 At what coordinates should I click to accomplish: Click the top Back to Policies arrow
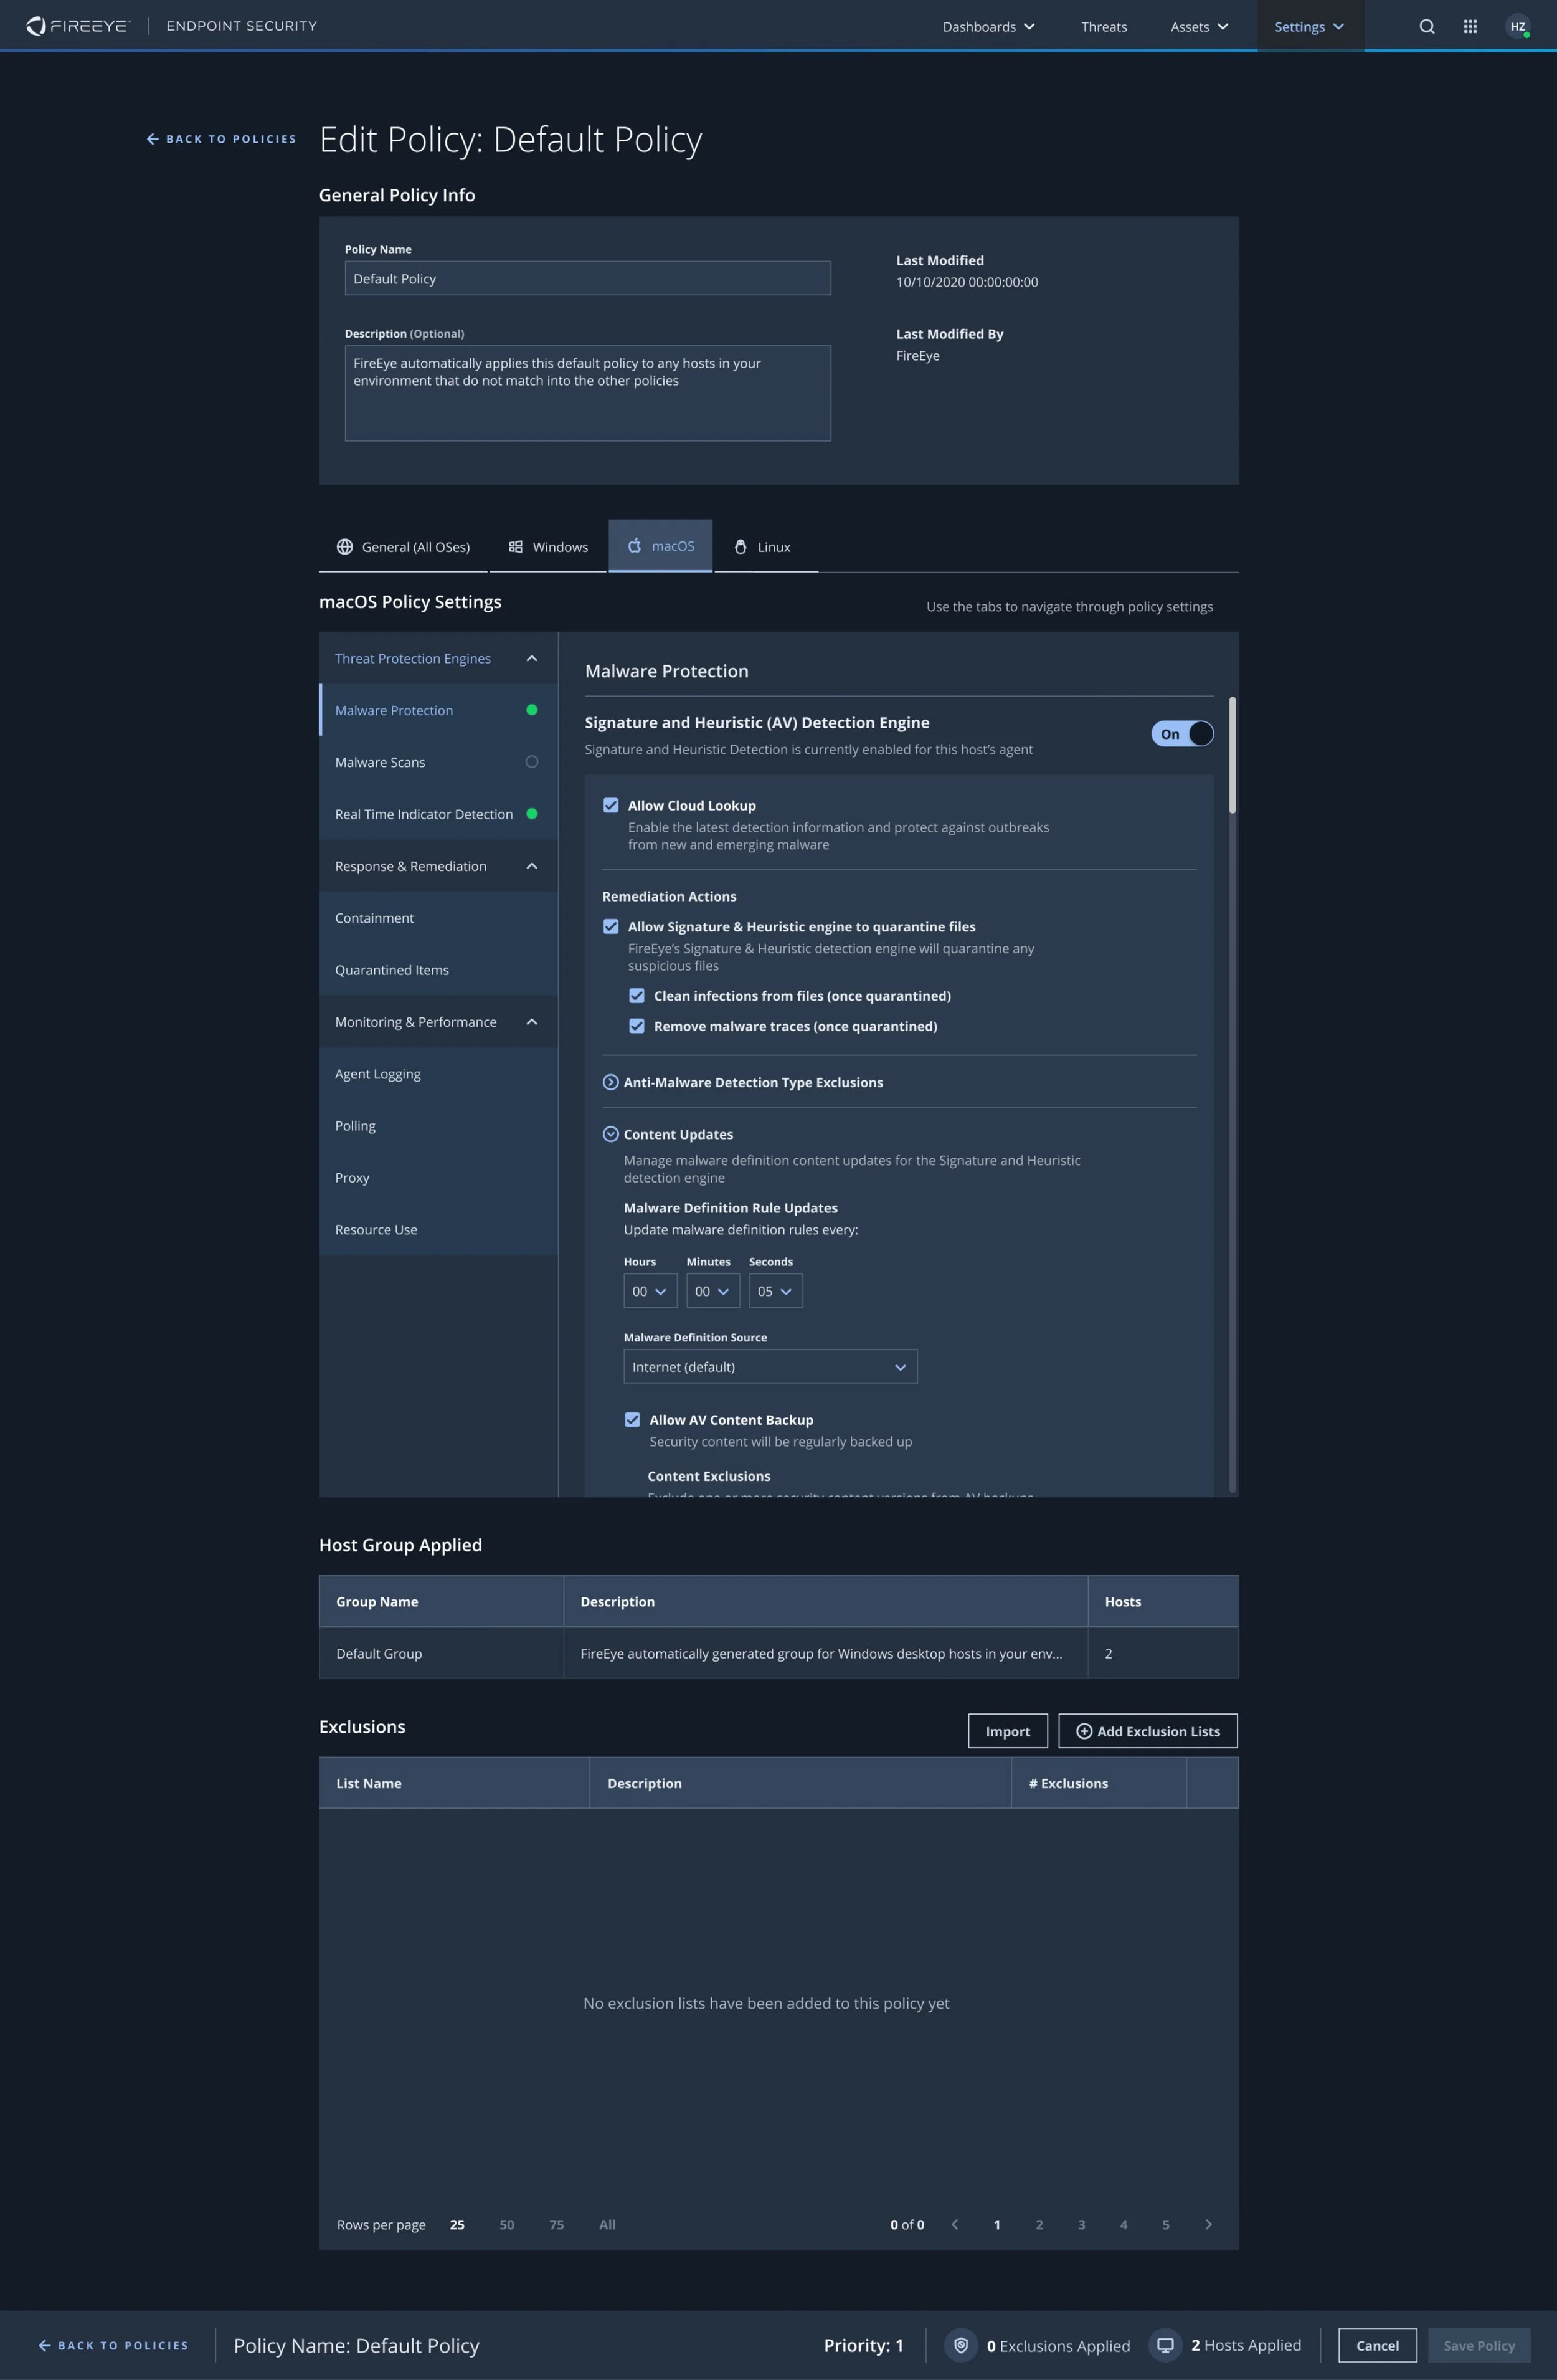pyautogui.click(x=153, y=139)
